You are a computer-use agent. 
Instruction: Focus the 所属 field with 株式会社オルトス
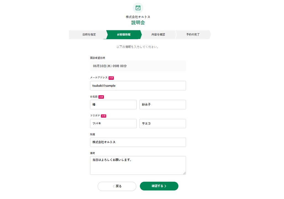pos(138,142)
